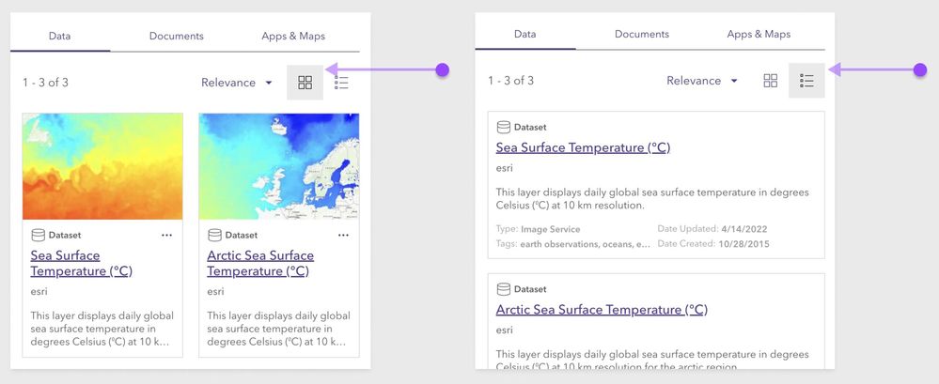939x384 pixels.
Task: Click Dataset icon on second list result
Action: pyautogui.click(x=503, y=289)
